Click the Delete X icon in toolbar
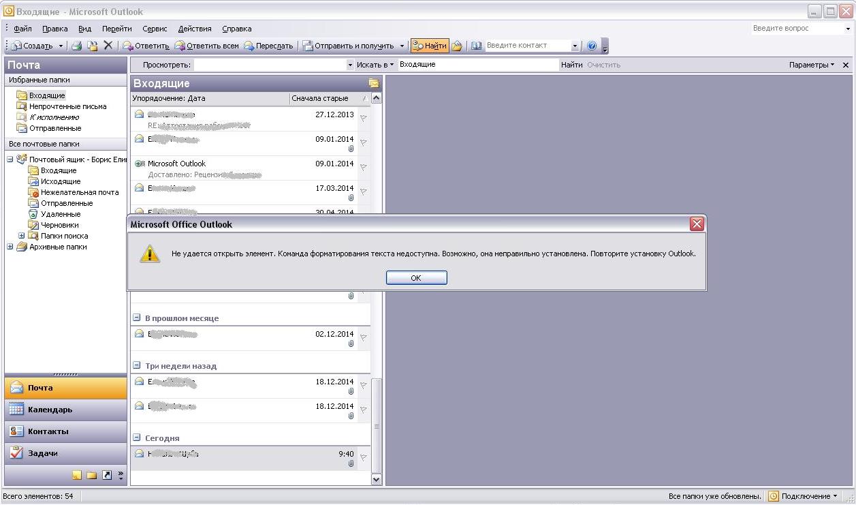856x505 pixels. (x=108, y=46)
